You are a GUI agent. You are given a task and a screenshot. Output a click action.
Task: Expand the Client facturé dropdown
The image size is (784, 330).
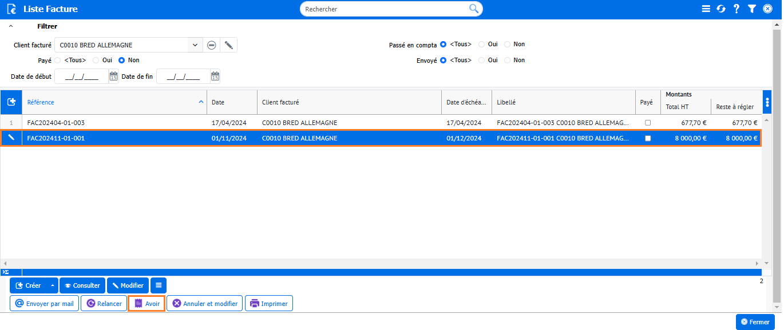(195, 45)
